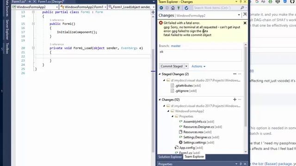The image size is (296, 166).
Task: Close the Form1.cs editor tab
Action: click(34, 1)
